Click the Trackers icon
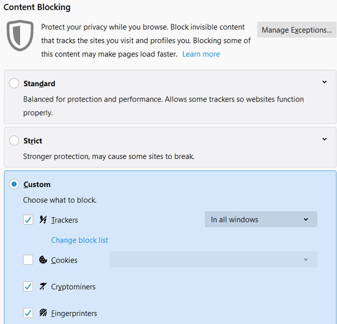Image resolution: width=337 pixels, height=324 pixels. 43,219
